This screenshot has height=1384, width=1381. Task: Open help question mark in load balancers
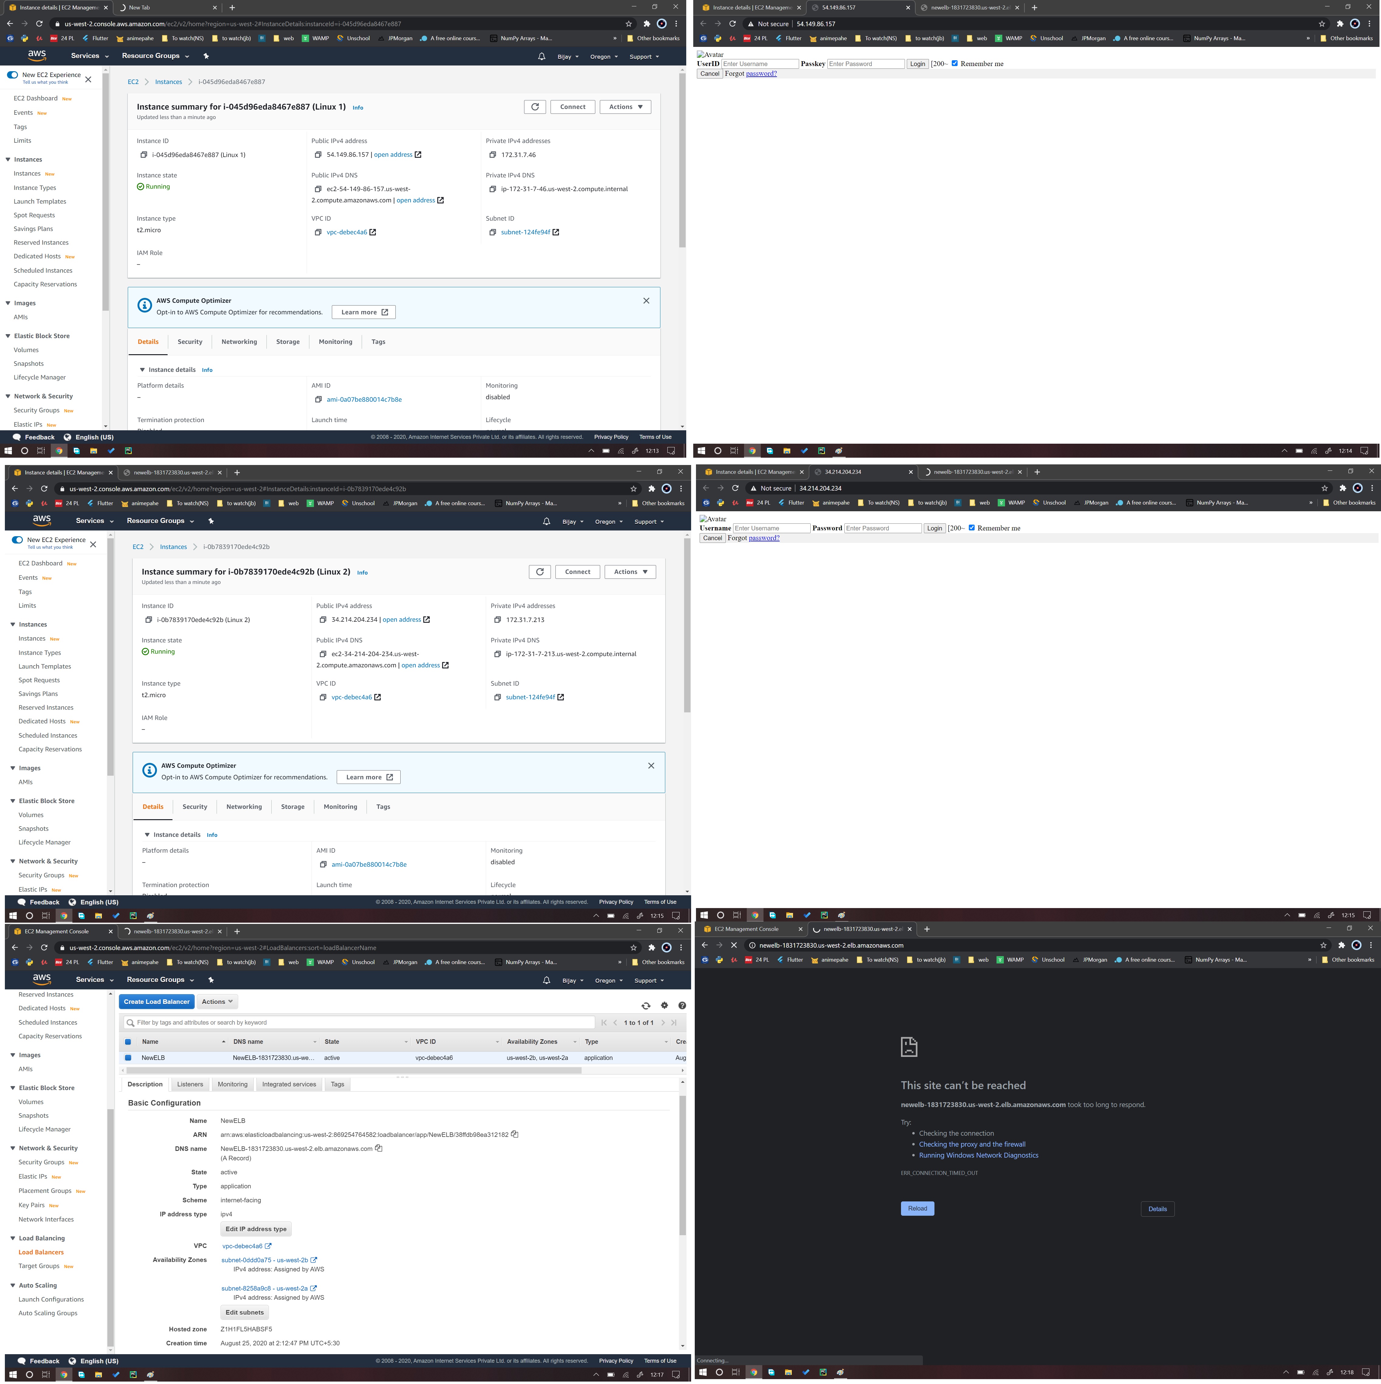tap(682, 1005)
